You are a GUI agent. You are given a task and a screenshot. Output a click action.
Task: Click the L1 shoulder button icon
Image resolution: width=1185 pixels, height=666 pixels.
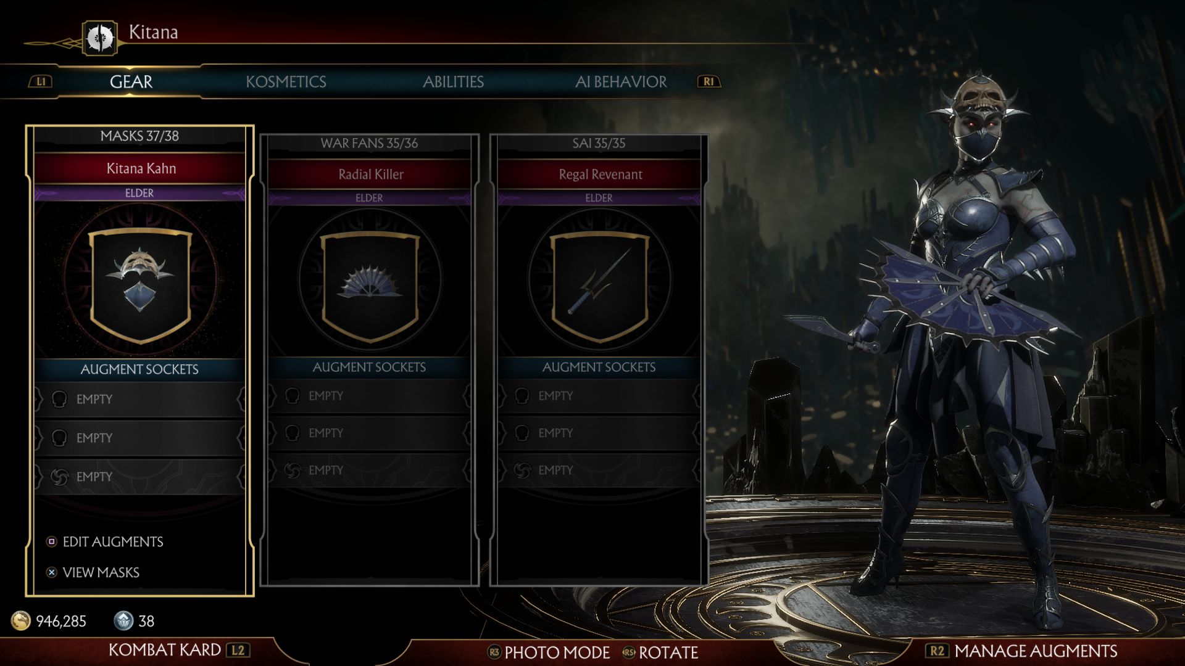(41, 81)
